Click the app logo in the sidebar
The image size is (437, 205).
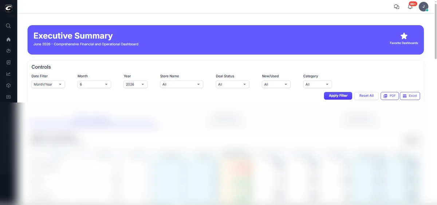8,8
